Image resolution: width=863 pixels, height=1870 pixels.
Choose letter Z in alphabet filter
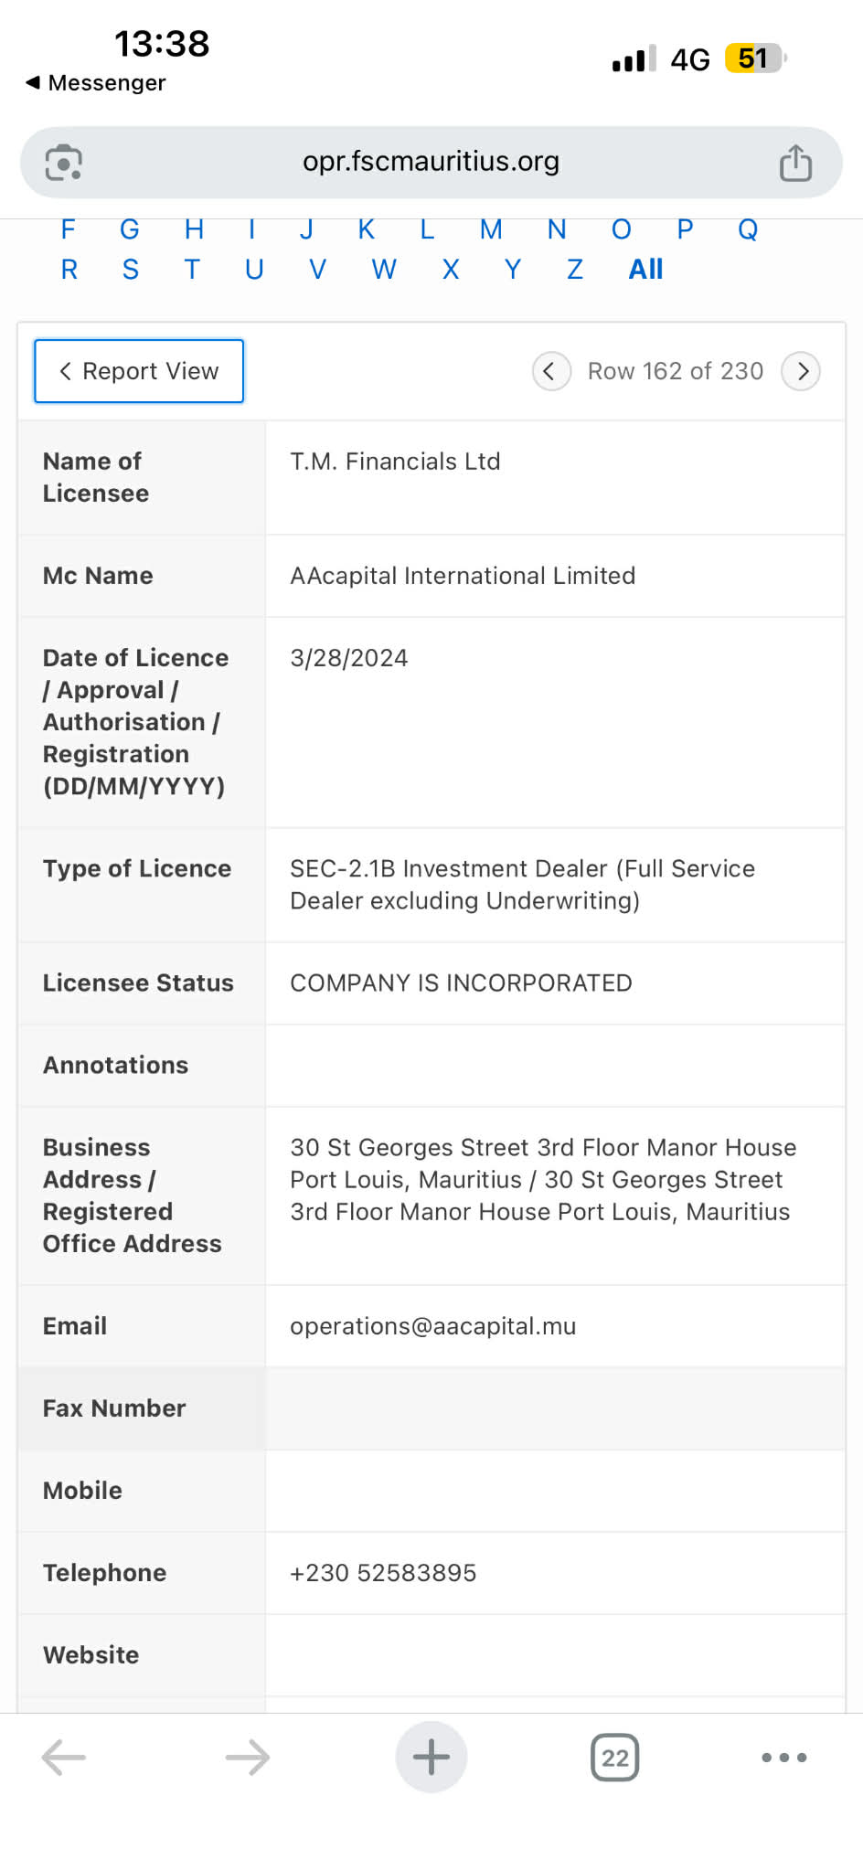pos(575,270)
